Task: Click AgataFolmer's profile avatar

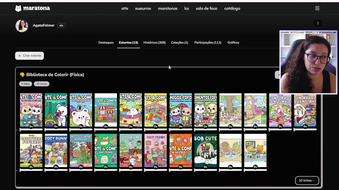Action: 22,26
